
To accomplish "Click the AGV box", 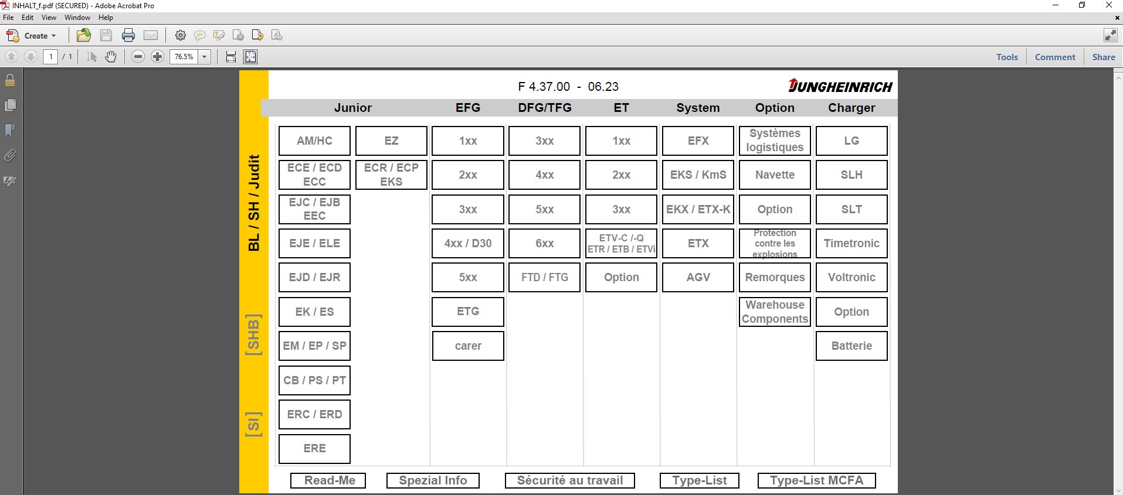I will [698, 277].
